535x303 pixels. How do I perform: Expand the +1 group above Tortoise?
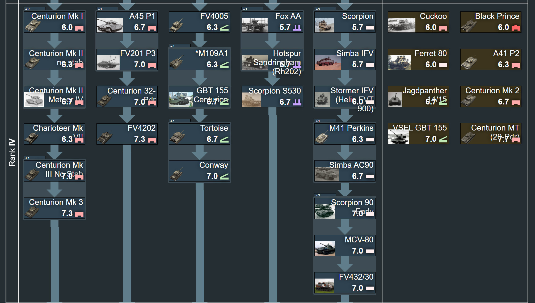pyautogui.click(x=180, y=121)
